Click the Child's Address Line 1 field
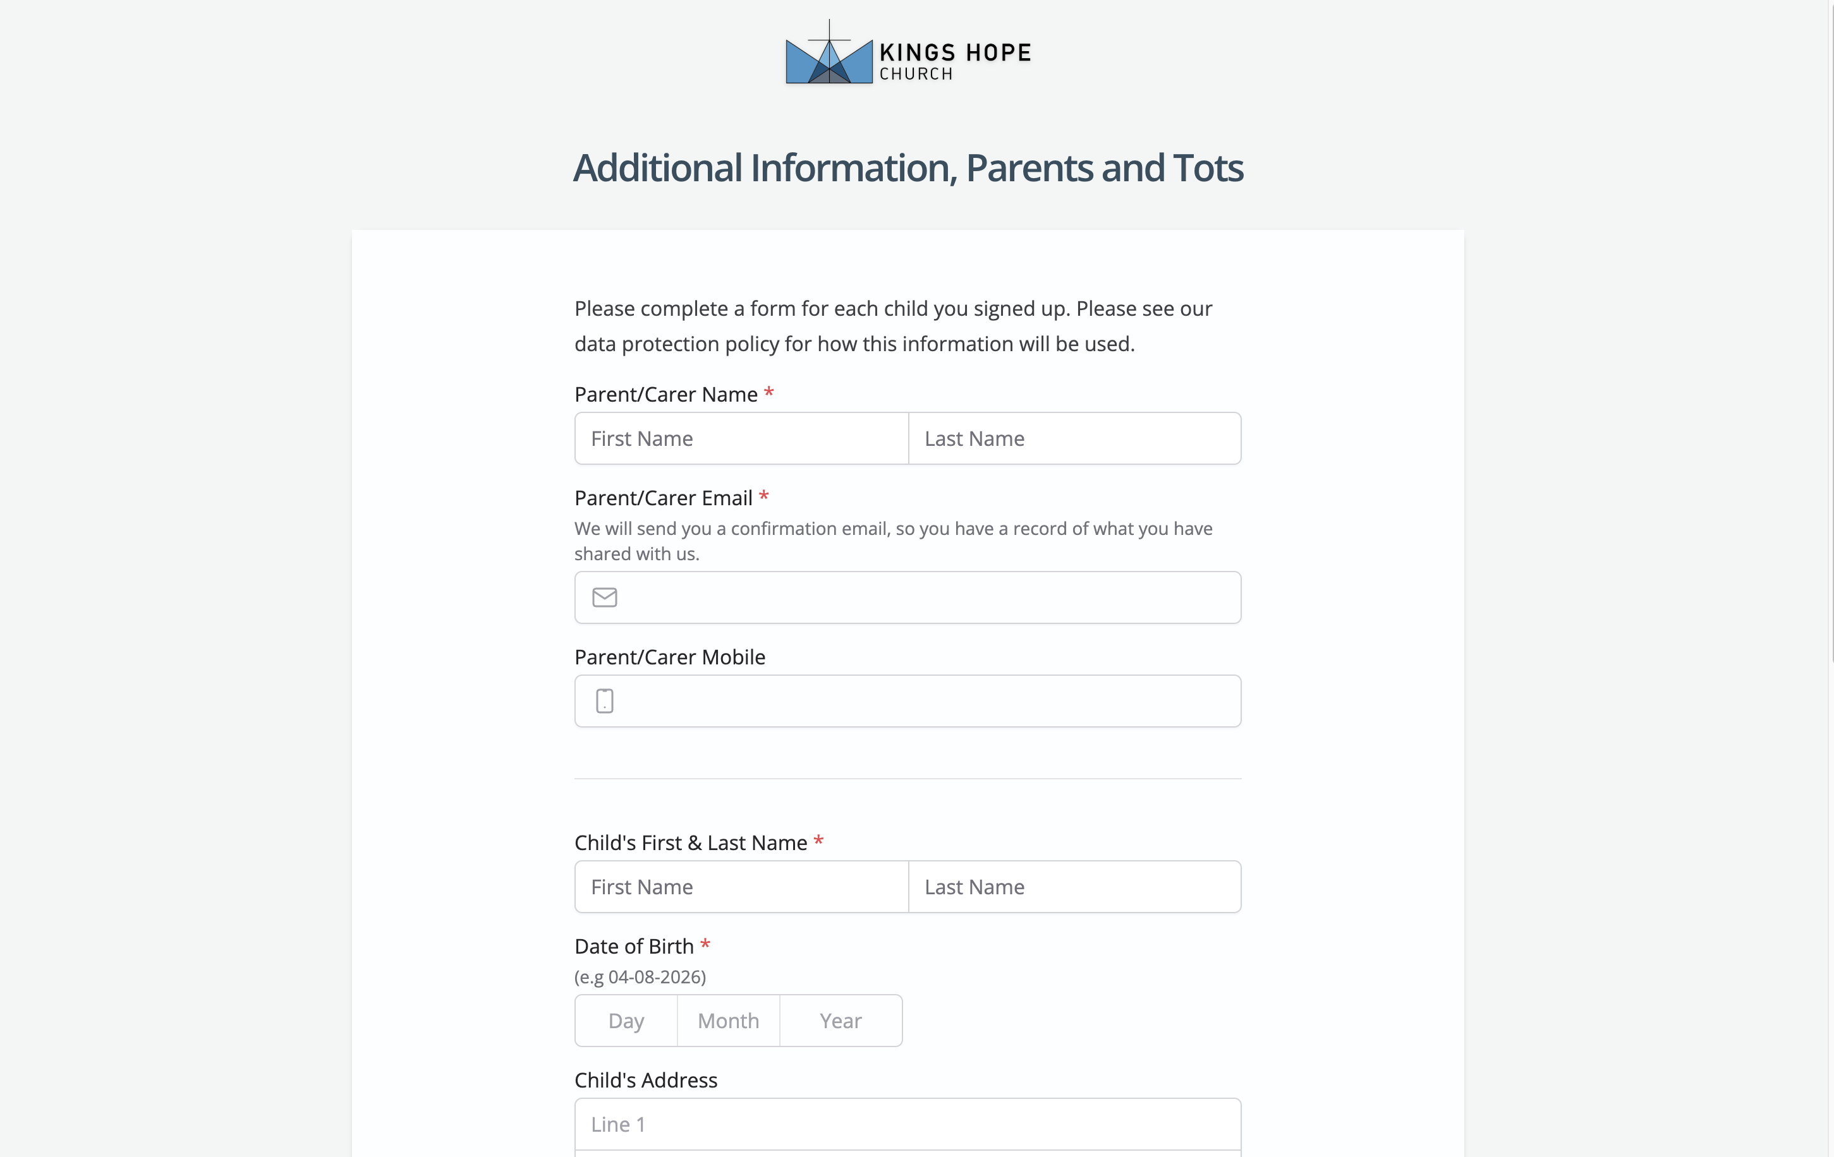 908,1124
